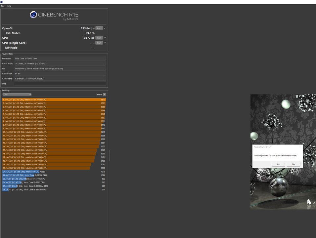Click the empty Info input field

click(60, 84)
